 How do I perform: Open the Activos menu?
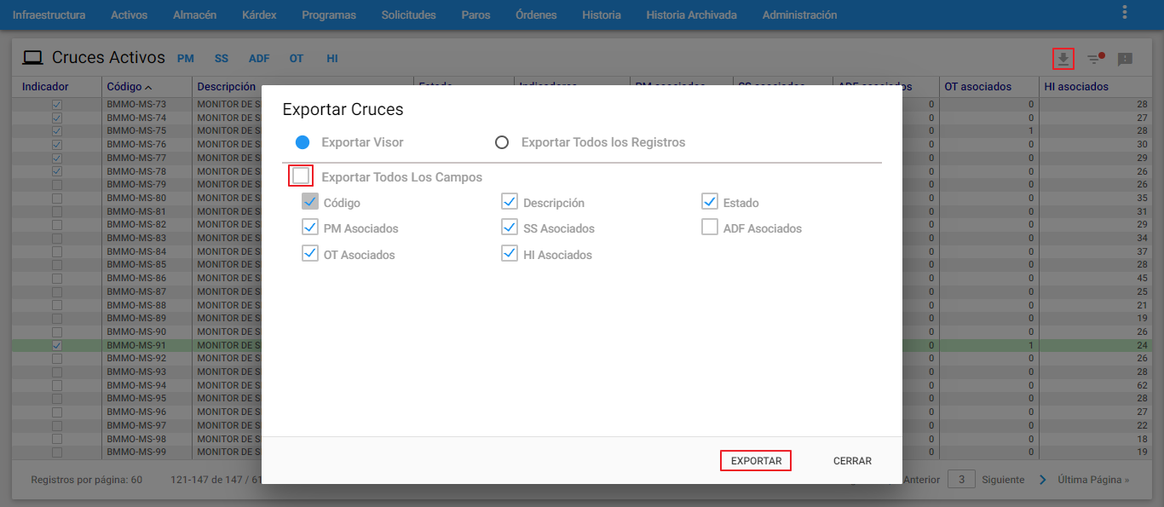[x=129, y=15]
